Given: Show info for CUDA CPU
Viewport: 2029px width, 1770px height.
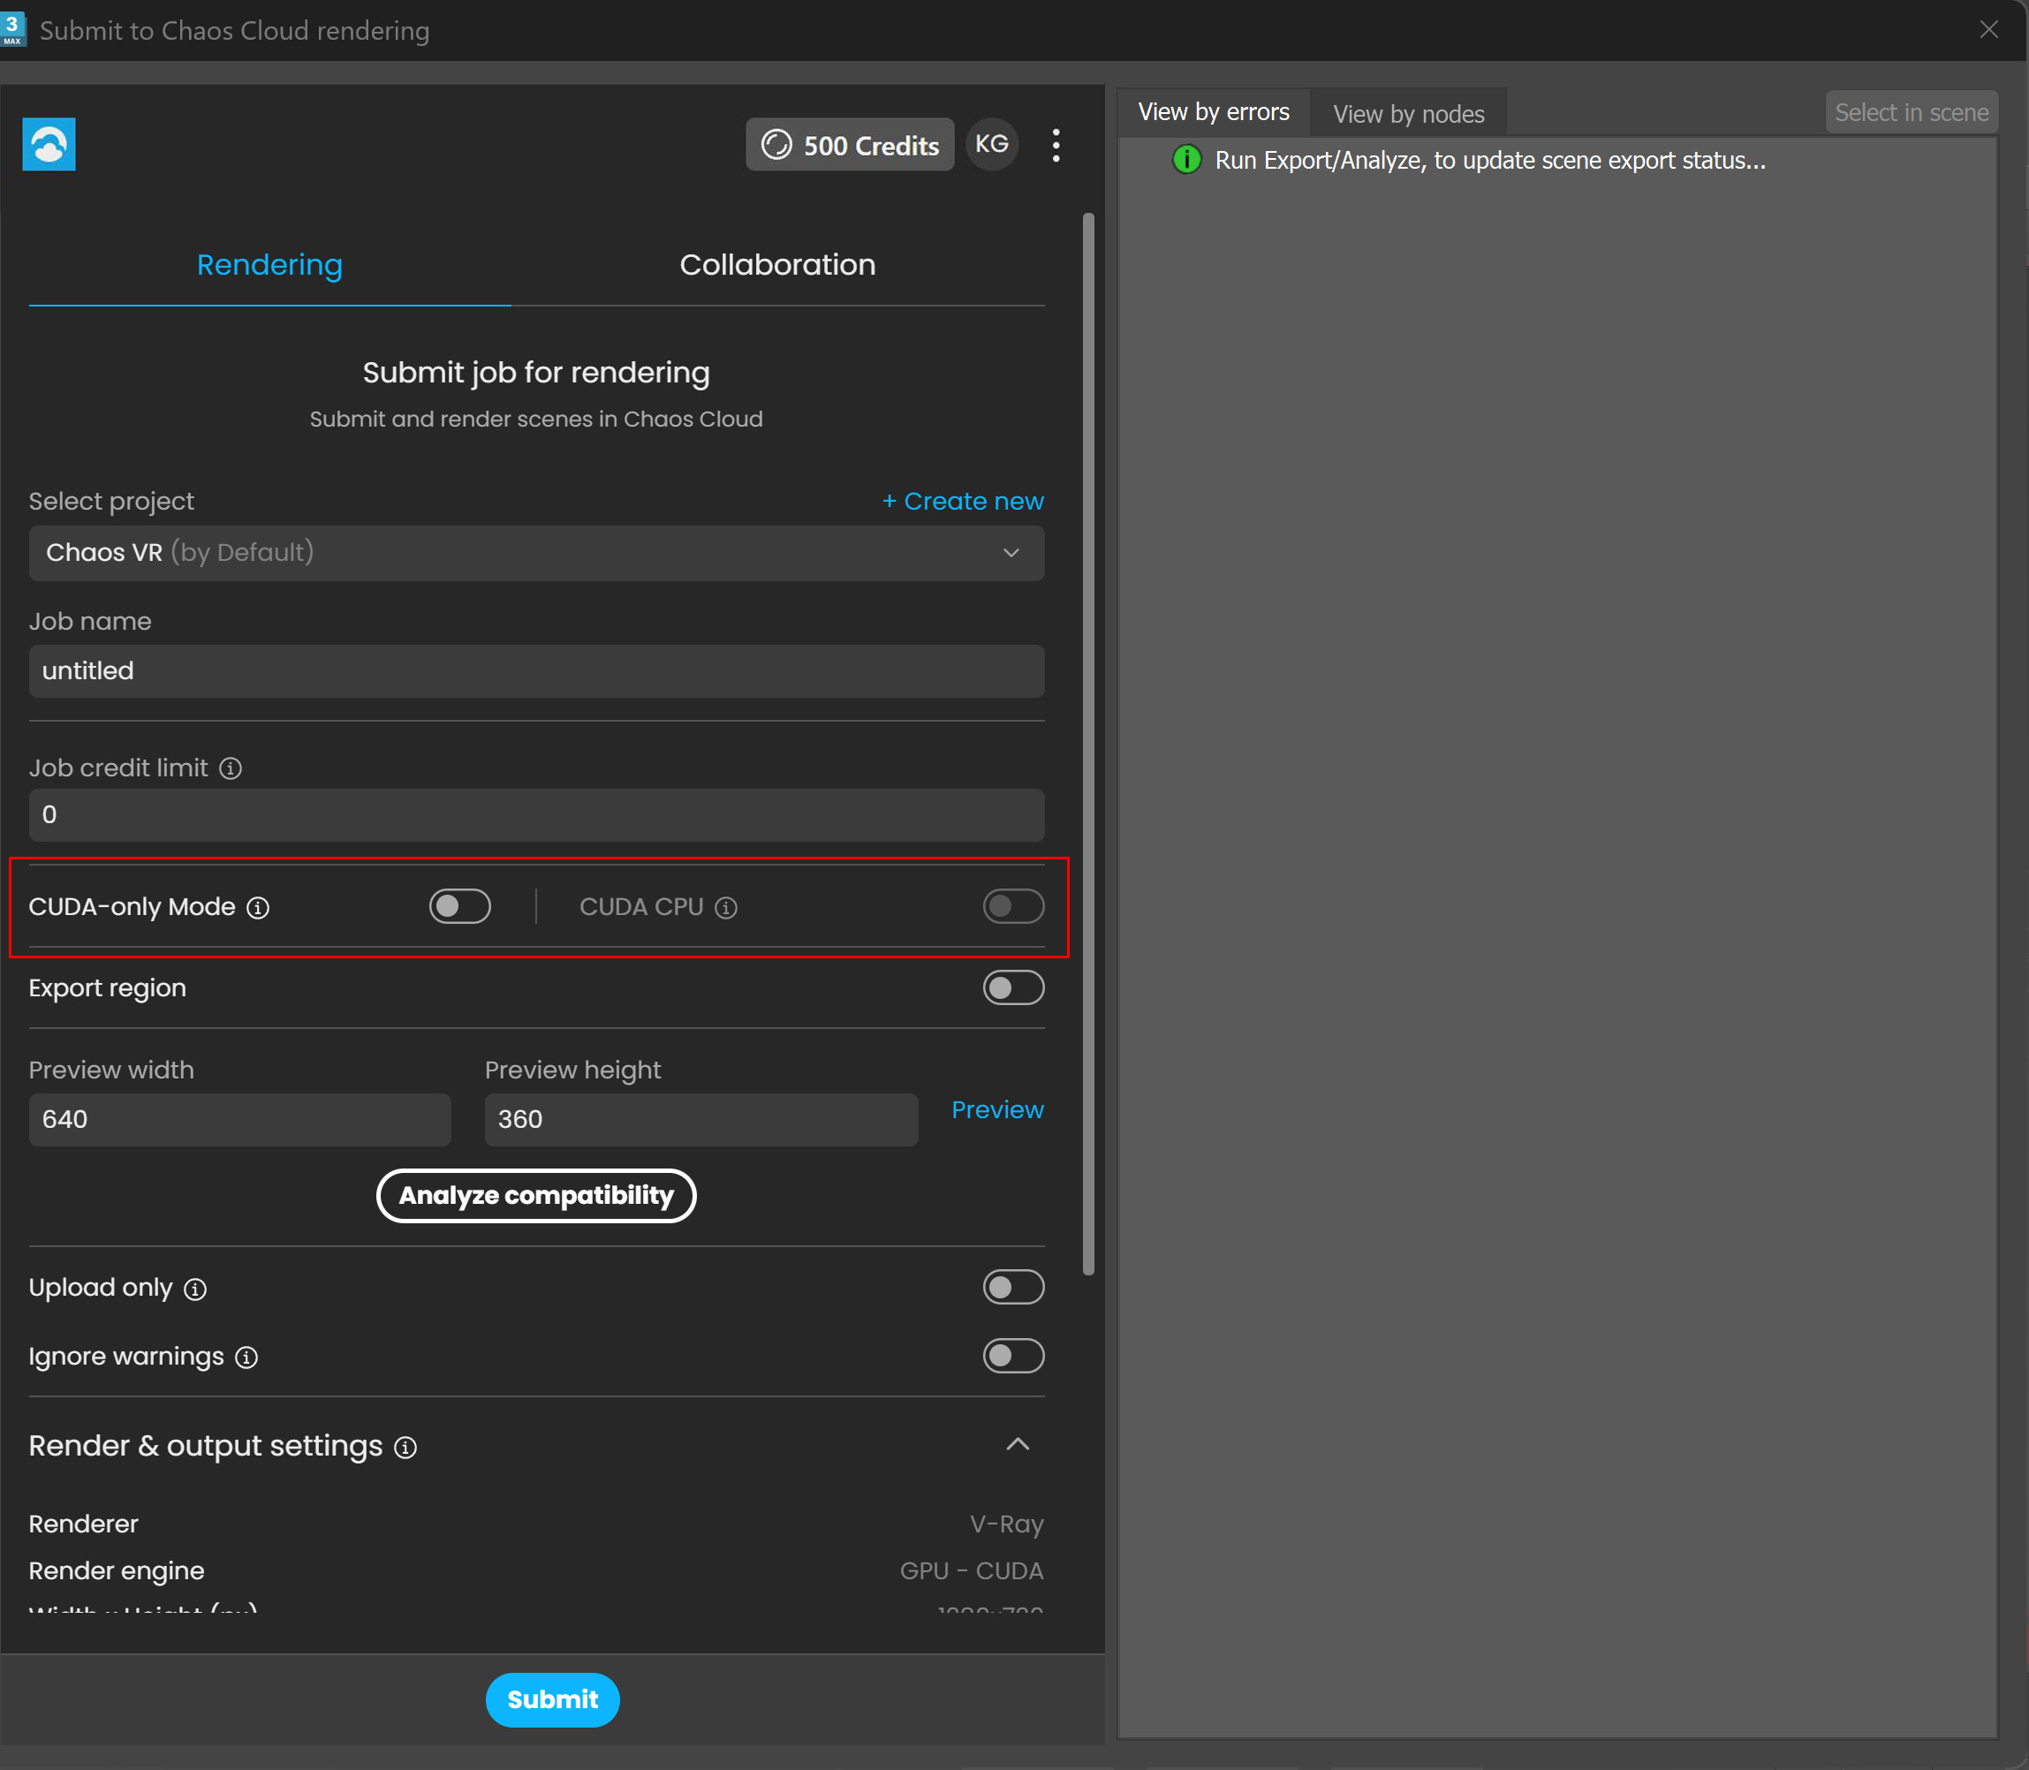Looking at the screenshot, I should pos(726,908).
